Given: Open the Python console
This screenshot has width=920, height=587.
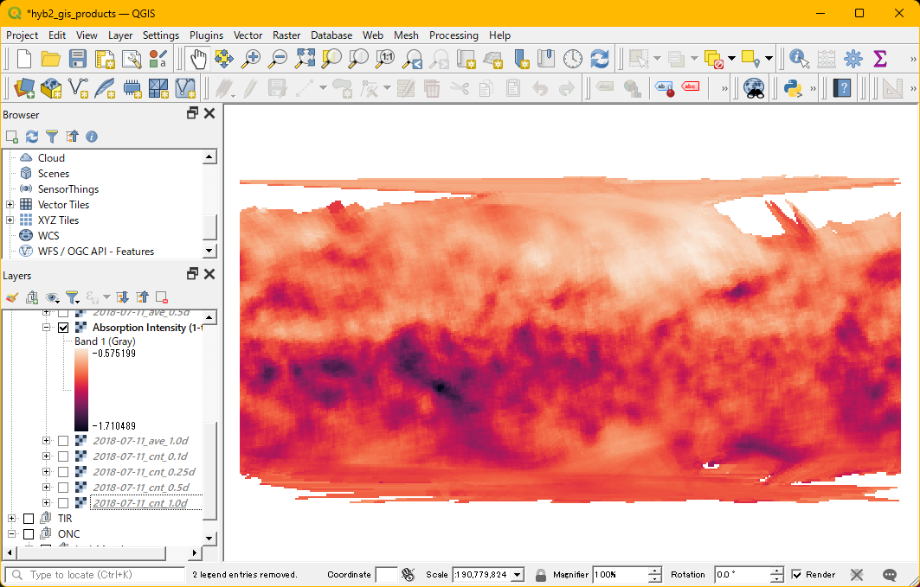Looking at the screenshot, I should (792, 88).
